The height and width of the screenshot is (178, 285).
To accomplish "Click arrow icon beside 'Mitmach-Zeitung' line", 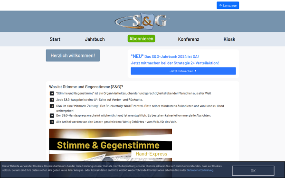I will pos(52,106).
